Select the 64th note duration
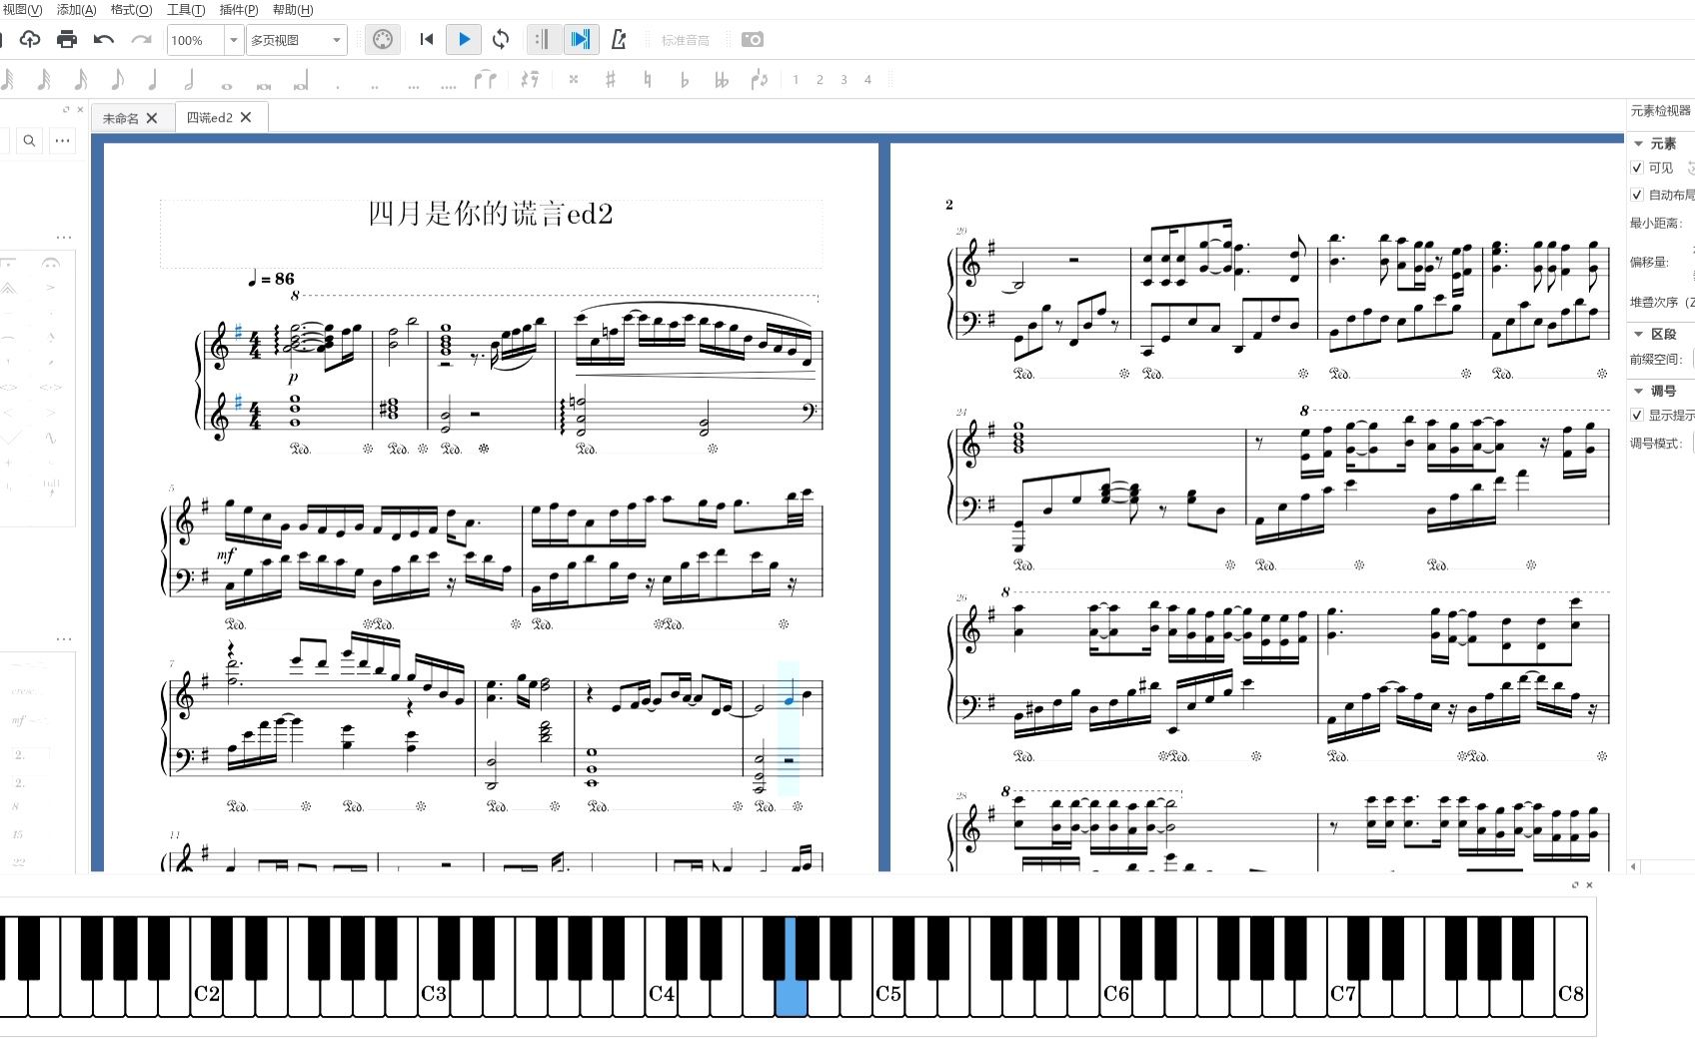Image resolution: width=1695 pixels, height=1059 pixels. 7,79
